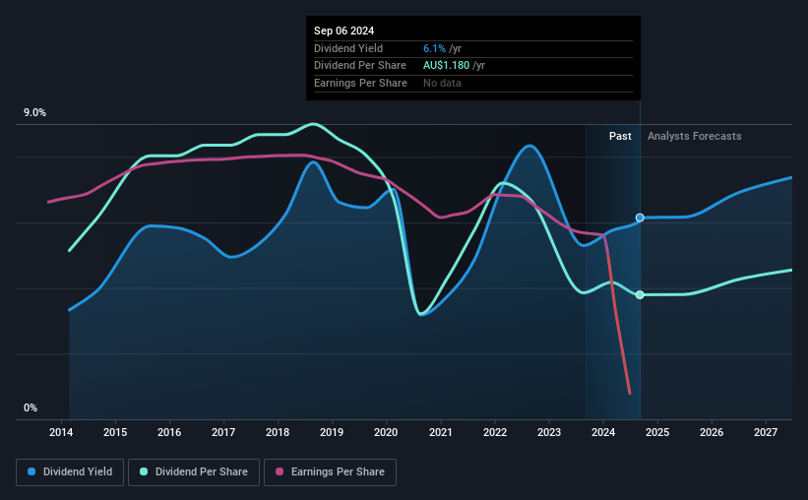Click the blue Dividend Yield legend dot

tap(31, 471)
